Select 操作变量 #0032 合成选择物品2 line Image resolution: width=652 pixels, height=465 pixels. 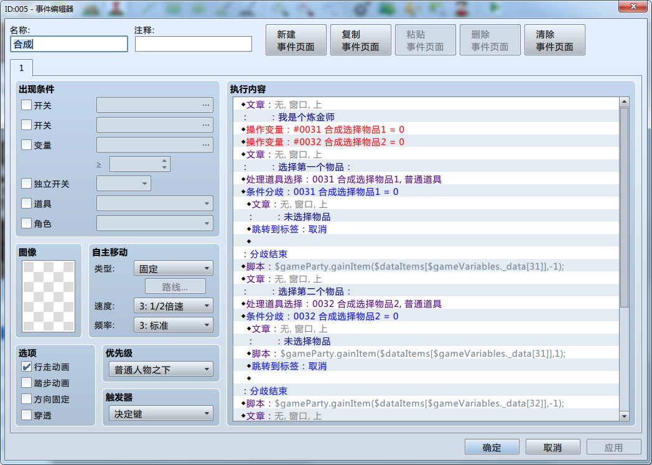point(426,142)
